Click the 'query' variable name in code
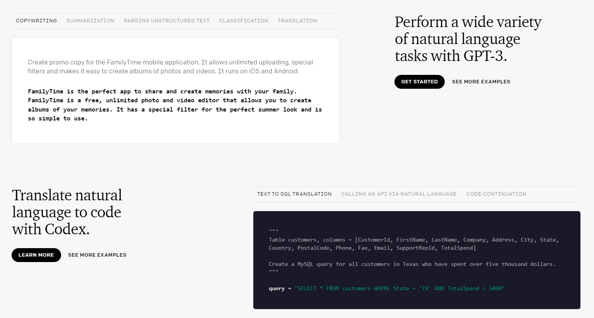 click(277, 289)
